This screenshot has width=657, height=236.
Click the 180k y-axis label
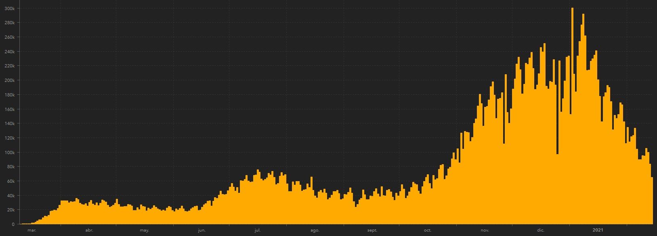10,95
